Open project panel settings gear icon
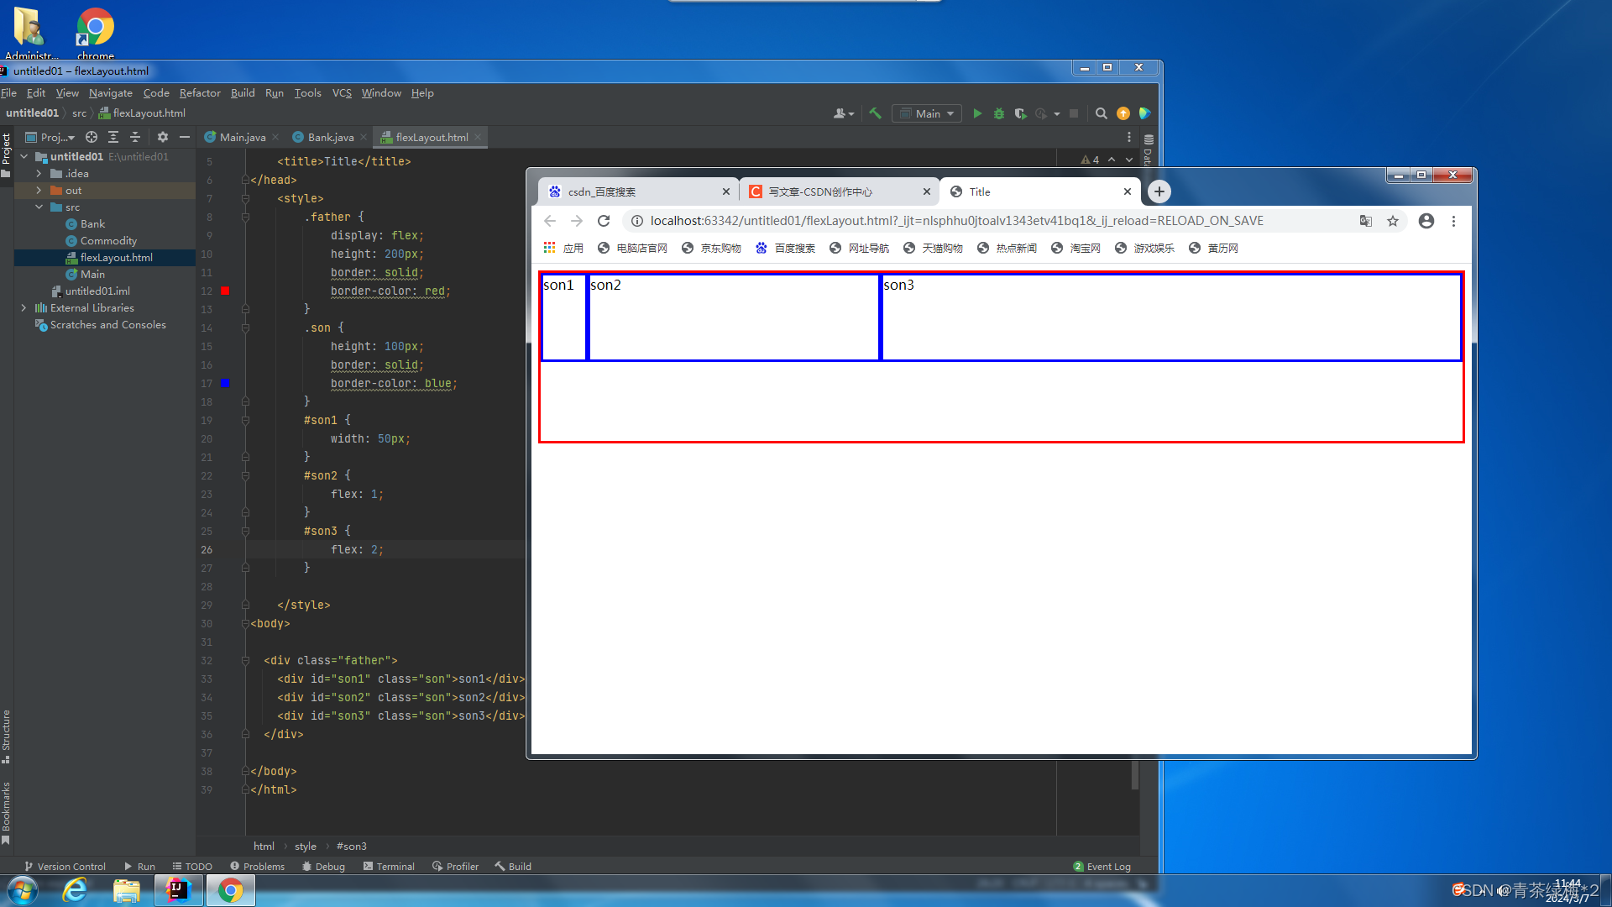The width and height of the screenshot is (1612, 907). pos(162,137)
